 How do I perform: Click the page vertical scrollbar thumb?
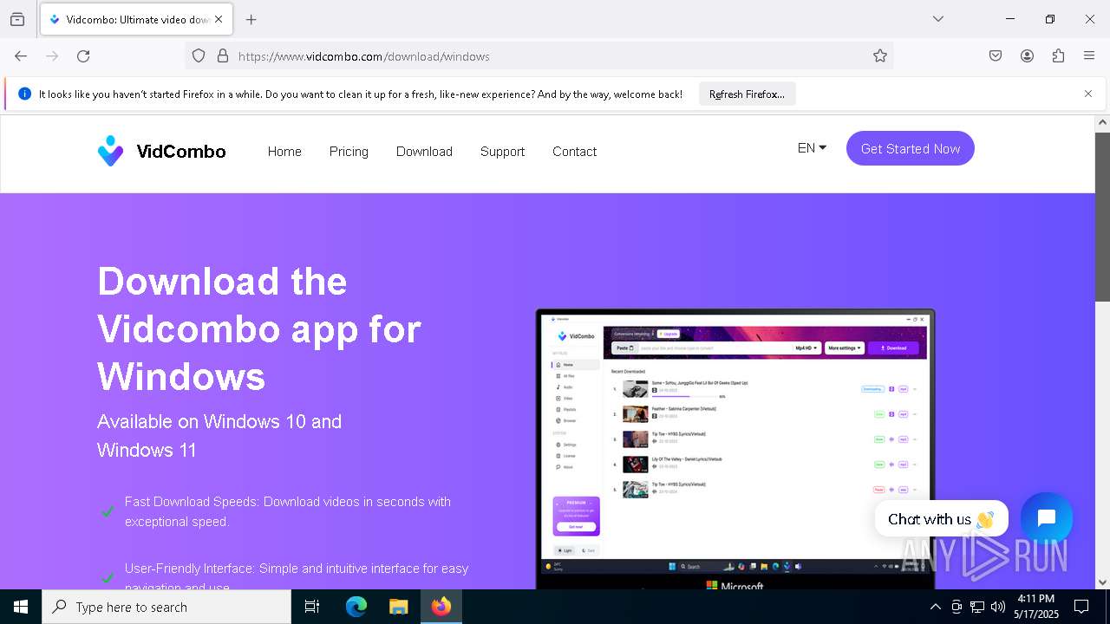point(1102,218)
